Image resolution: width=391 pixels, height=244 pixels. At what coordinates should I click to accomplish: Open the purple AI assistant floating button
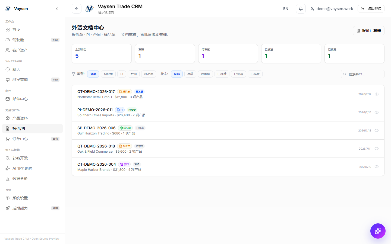(x=378, y=231)
